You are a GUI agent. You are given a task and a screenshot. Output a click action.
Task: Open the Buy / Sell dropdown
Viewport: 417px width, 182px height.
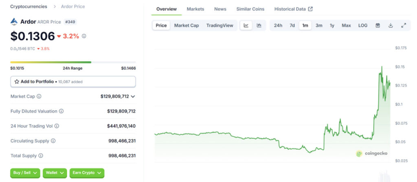point(25,173)
